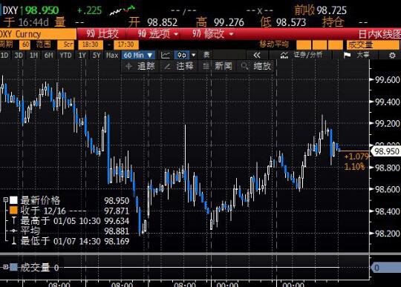Screen dimensions: 401x287
Task: Click orange 收于 12/16 legend swatch
Action: pyautogui.click(x=13, y=211)
